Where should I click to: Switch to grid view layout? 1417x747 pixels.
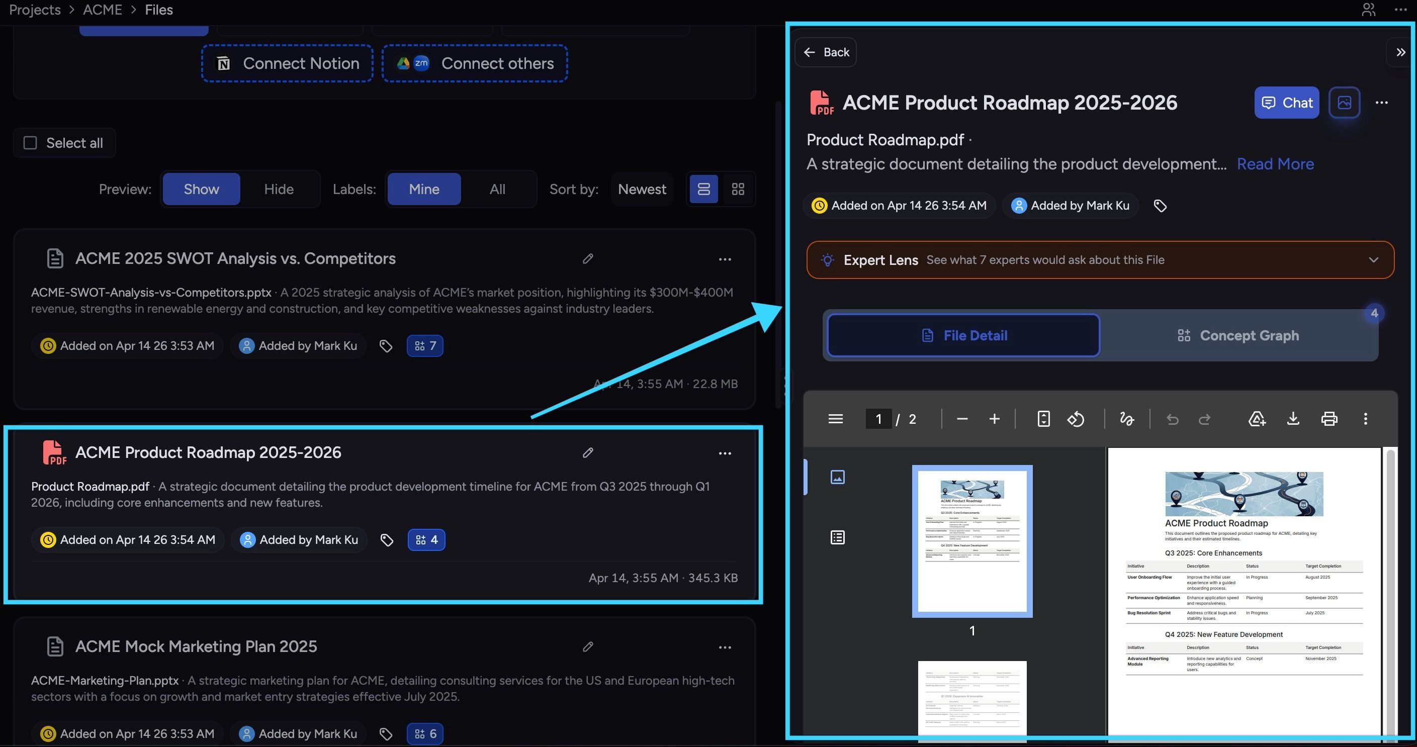point(738,189)
